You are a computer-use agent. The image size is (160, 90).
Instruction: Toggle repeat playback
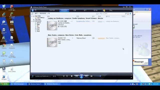pos(67,76)
